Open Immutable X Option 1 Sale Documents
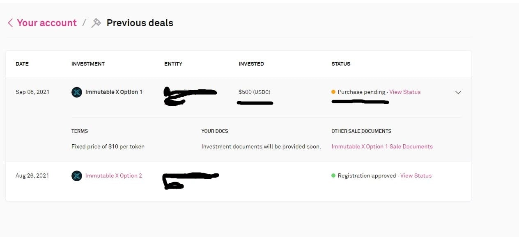This screenshot has width=519, height=237. coord(382,146)
